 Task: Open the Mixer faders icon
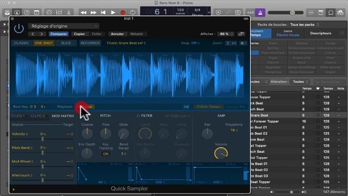click(59, 13)
